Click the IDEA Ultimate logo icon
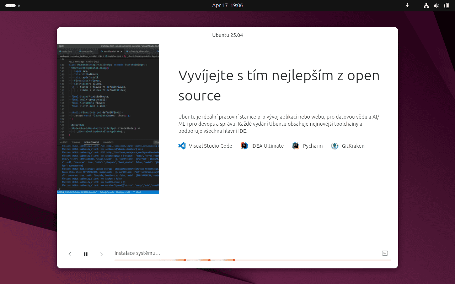This screenshot has height=284, width=455. click(x=244, y=146)
